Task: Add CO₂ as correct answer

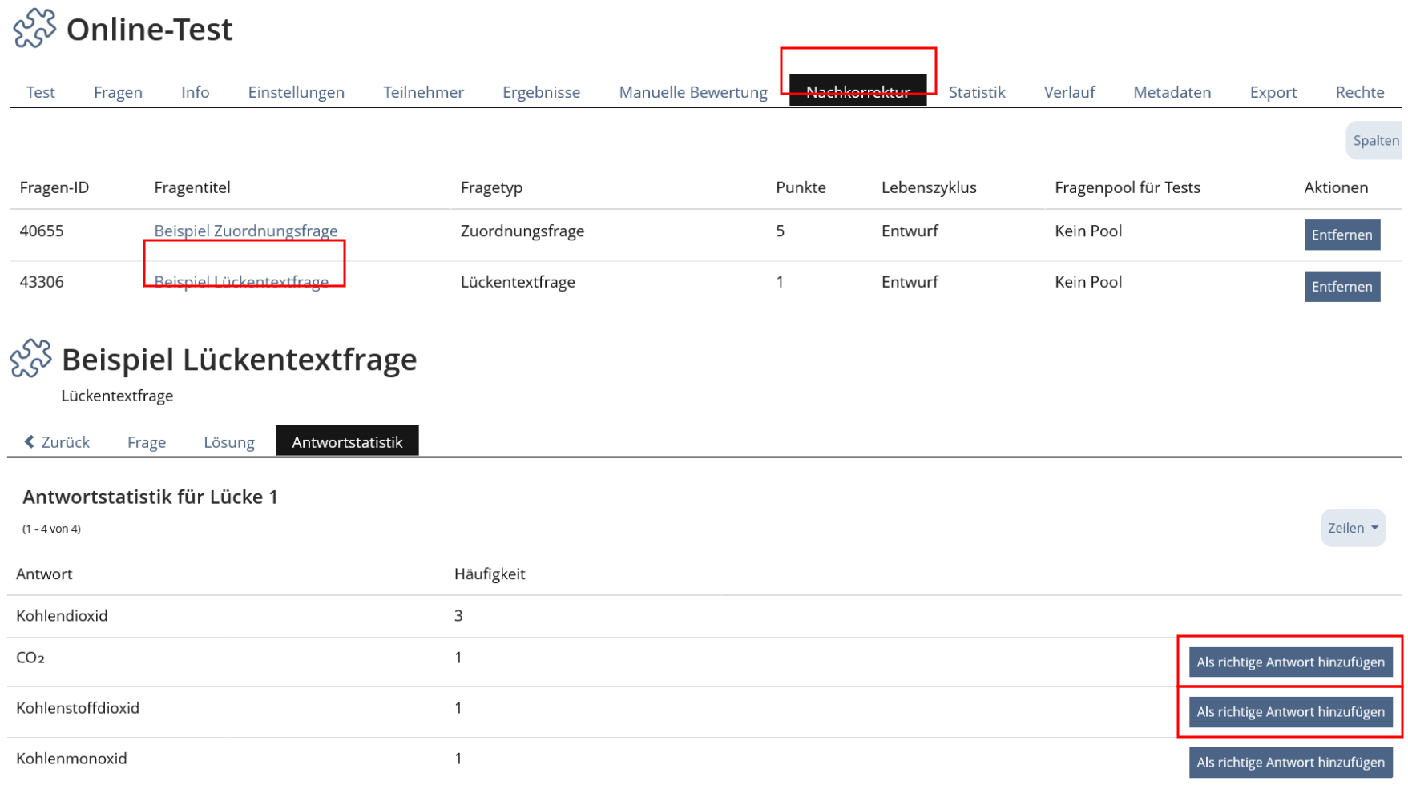Action: [x=1289, y=662]
